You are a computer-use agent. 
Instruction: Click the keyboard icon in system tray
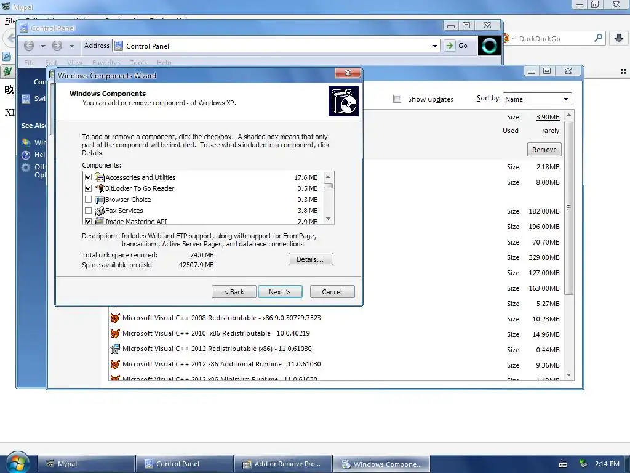coord(564,464)
